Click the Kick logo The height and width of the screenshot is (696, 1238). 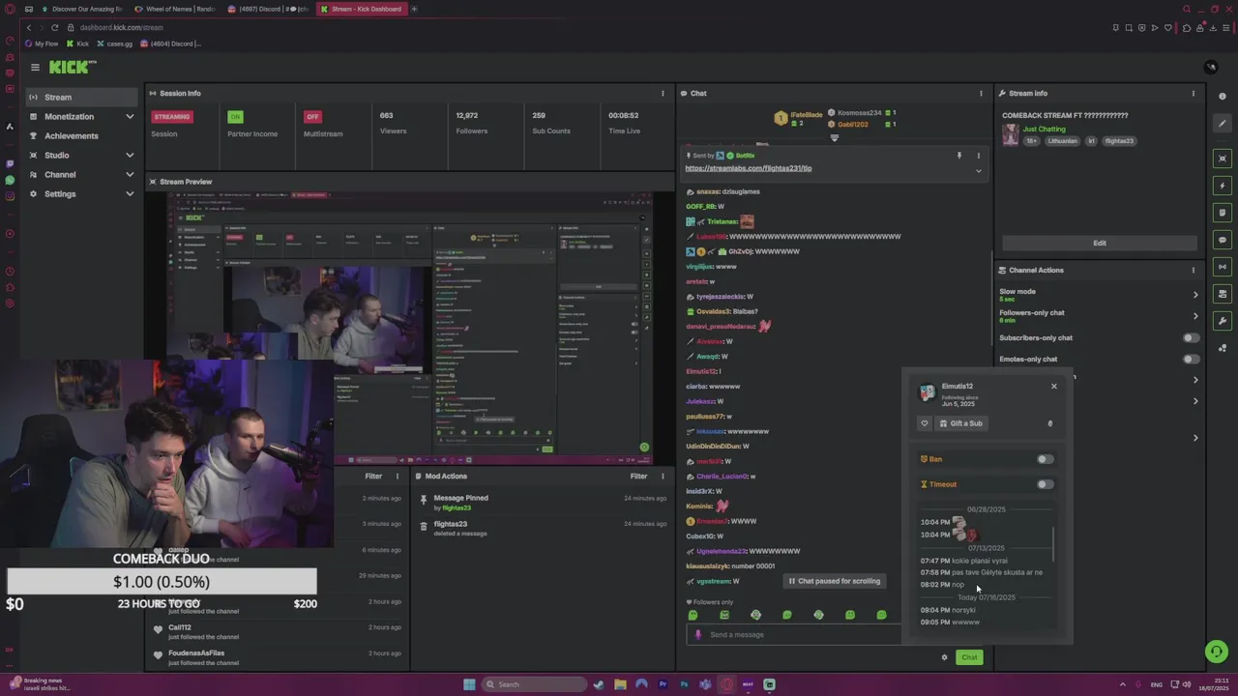(x=73, y=67)
